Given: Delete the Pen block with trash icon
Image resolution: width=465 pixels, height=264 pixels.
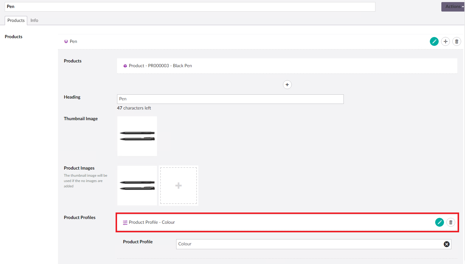Looking at the screenshot, I should (x=456, y=41).
